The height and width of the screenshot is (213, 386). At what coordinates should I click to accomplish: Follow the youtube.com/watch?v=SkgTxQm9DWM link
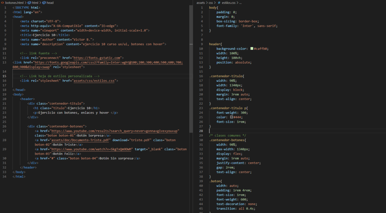[x=92, y=149]
